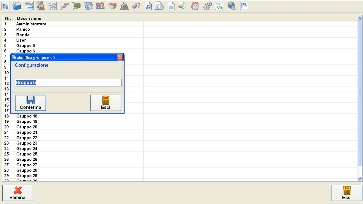Viewport: 363px width, 204px height.
Task: Click the scrollbar down arrow
Action: [360, 179]
